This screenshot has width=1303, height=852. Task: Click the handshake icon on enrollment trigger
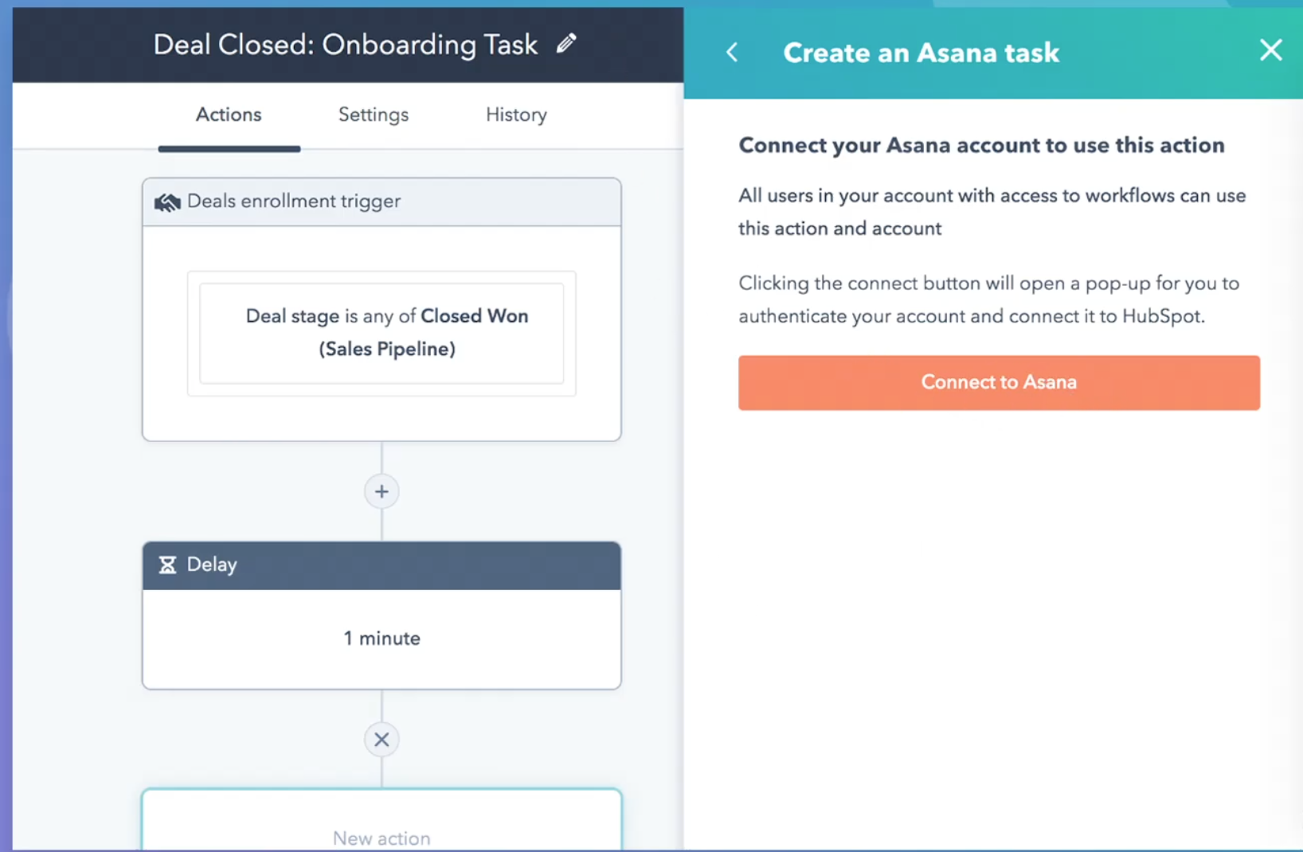(x=167, y=202)
